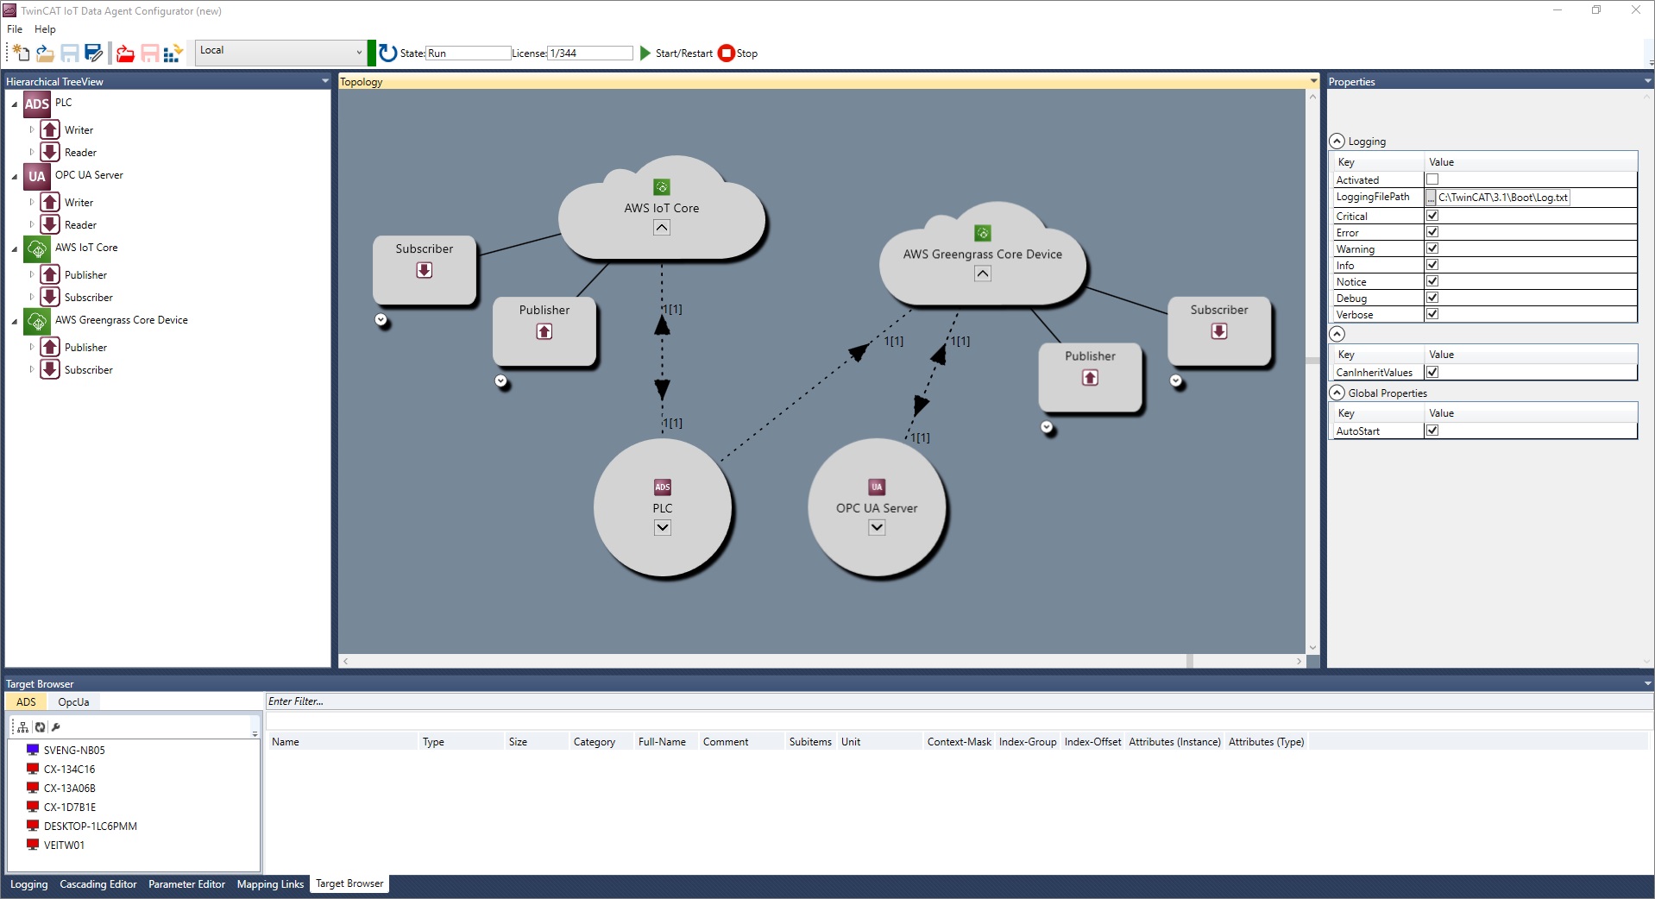Click the Start/Restart button label

pos(684,53)
